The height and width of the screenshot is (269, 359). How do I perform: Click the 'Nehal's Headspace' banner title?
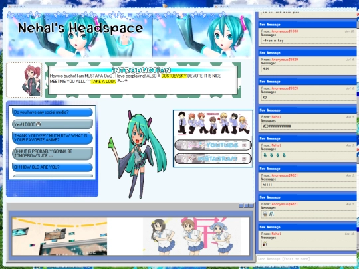coord(80,28)
